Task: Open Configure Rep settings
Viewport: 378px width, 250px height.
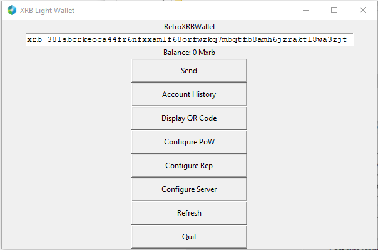Action: (189, 166)
